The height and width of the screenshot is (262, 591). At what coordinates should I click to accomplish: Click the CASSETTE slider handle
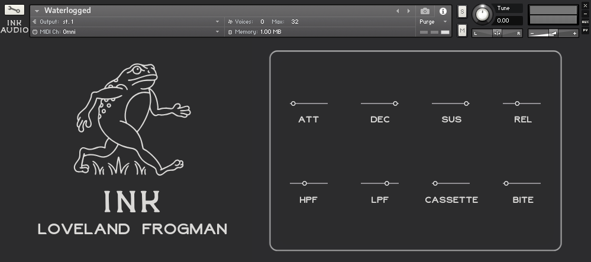click(435, 183)
